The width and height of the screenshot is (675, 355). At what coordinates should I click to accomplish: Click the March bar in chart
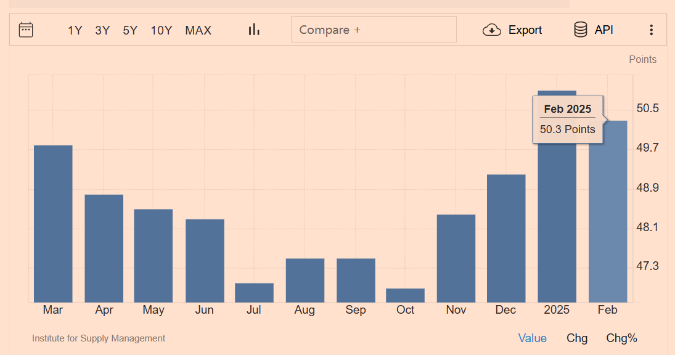[53, 225]
